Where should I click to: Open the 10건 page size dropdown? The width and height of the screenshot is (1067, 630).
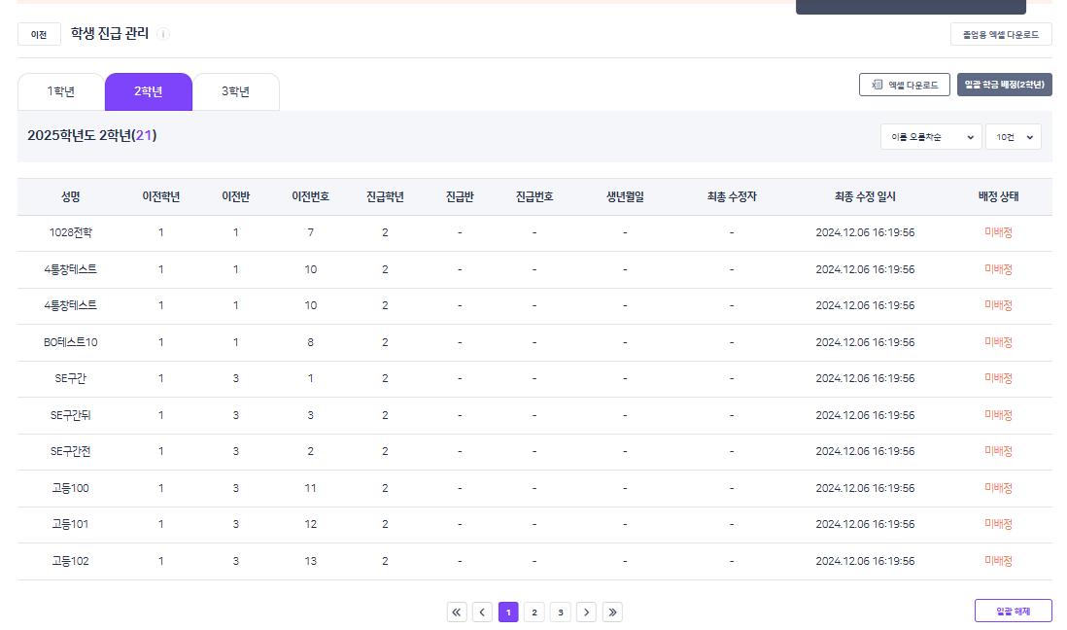1013,137
